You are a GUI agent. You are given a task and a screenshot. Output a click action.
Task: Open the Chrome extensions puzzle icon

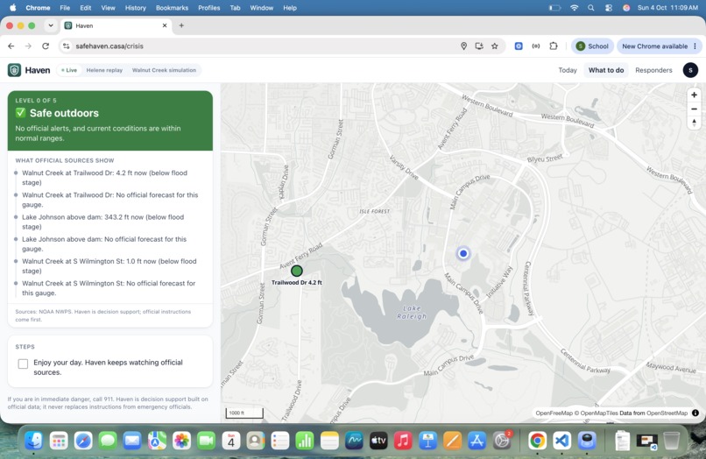click(554, 46)
